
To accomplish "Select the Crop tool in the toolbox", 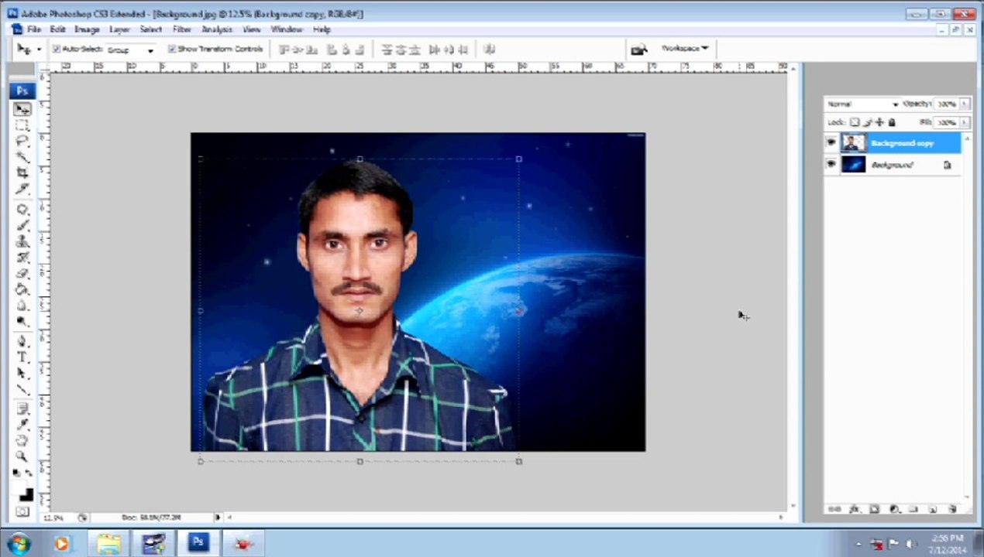I will (22, 172).
